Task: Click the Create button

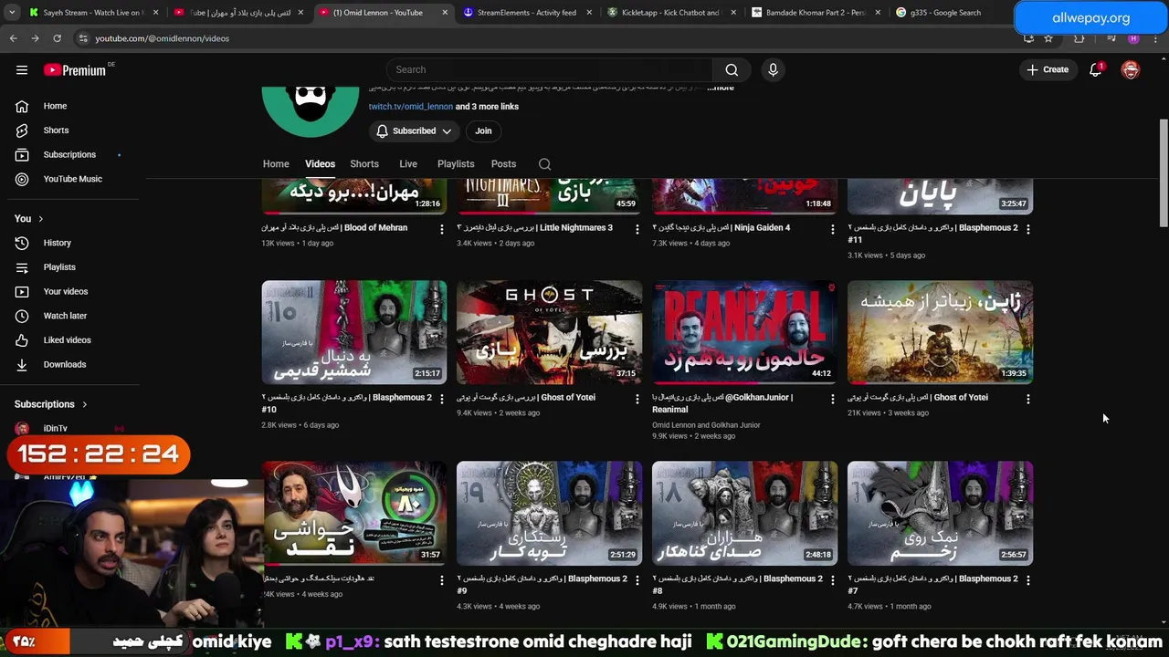Action: [x=1047, y=69]
